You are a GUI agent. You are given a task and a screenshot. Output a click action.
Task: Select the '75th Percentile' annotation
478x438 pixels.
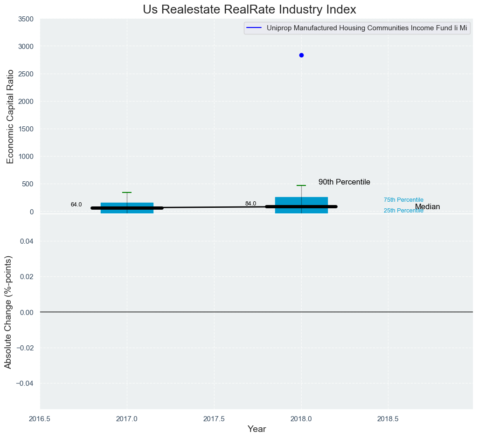[x=403, y=200]
